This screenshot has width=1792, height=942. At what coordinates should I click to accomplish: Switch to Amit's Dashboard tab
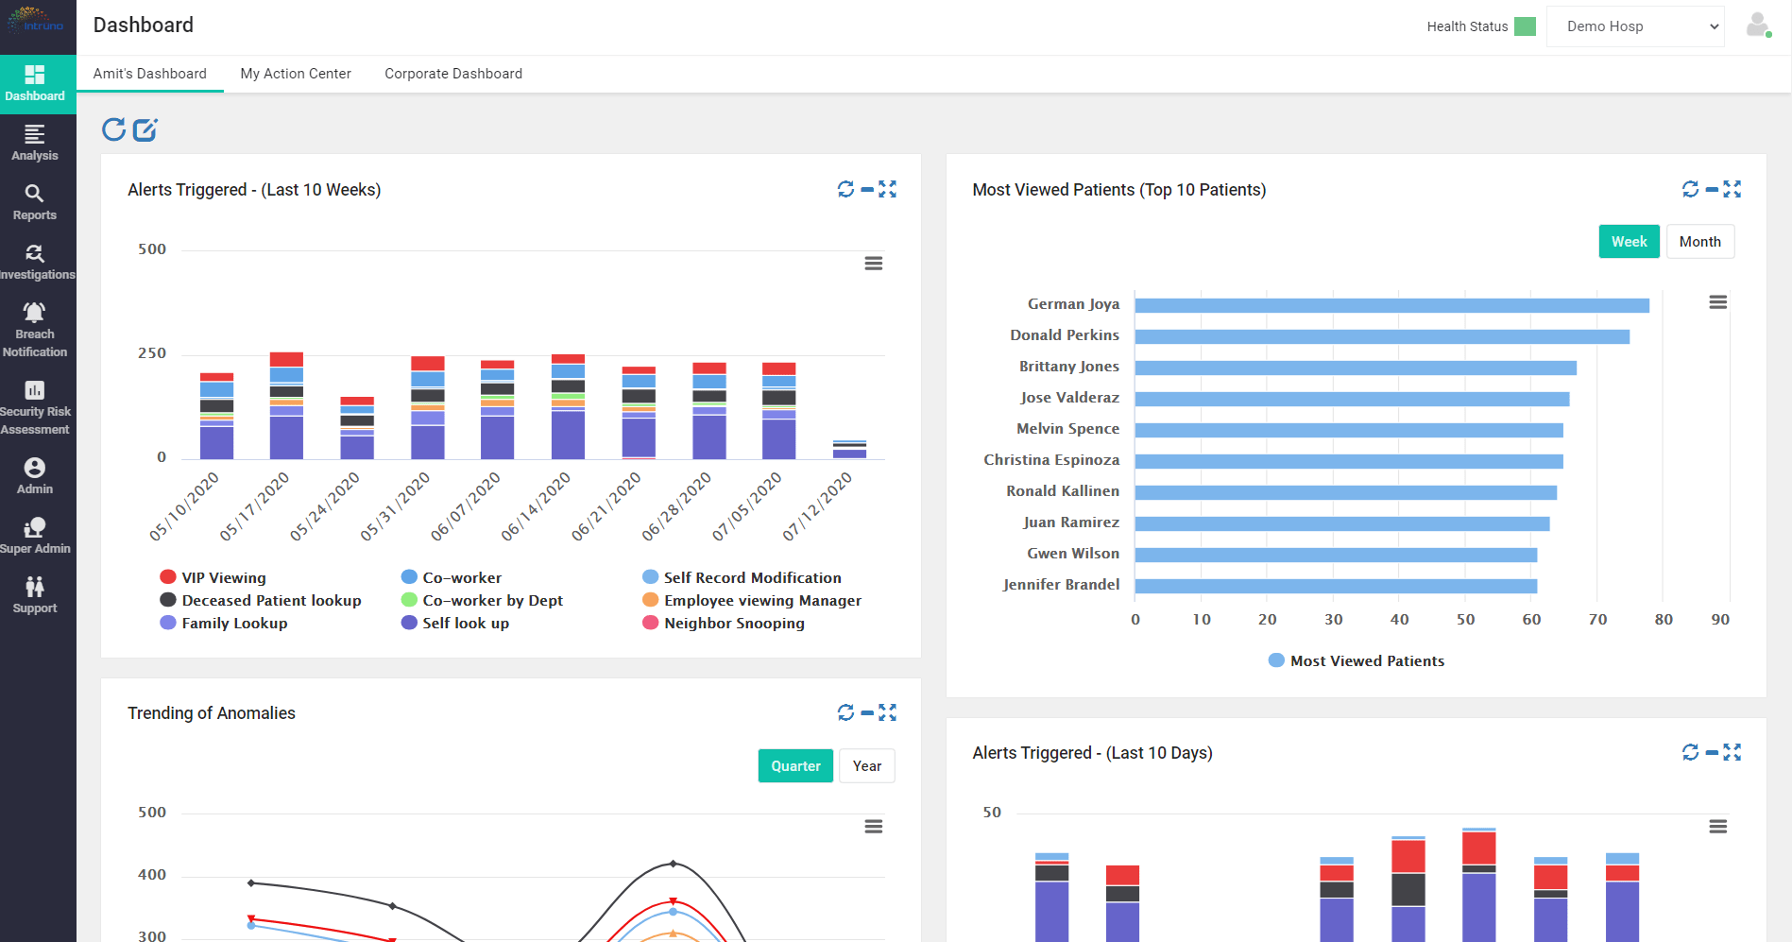click(x=150, y=74)
